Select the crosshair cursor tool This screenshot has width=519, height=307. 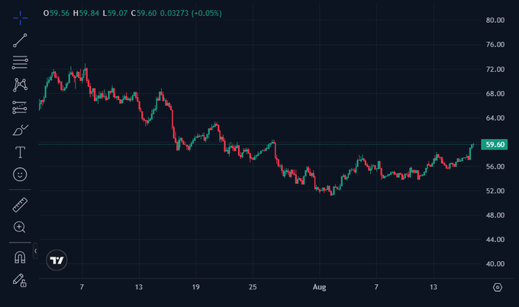(x=20, y=18)
